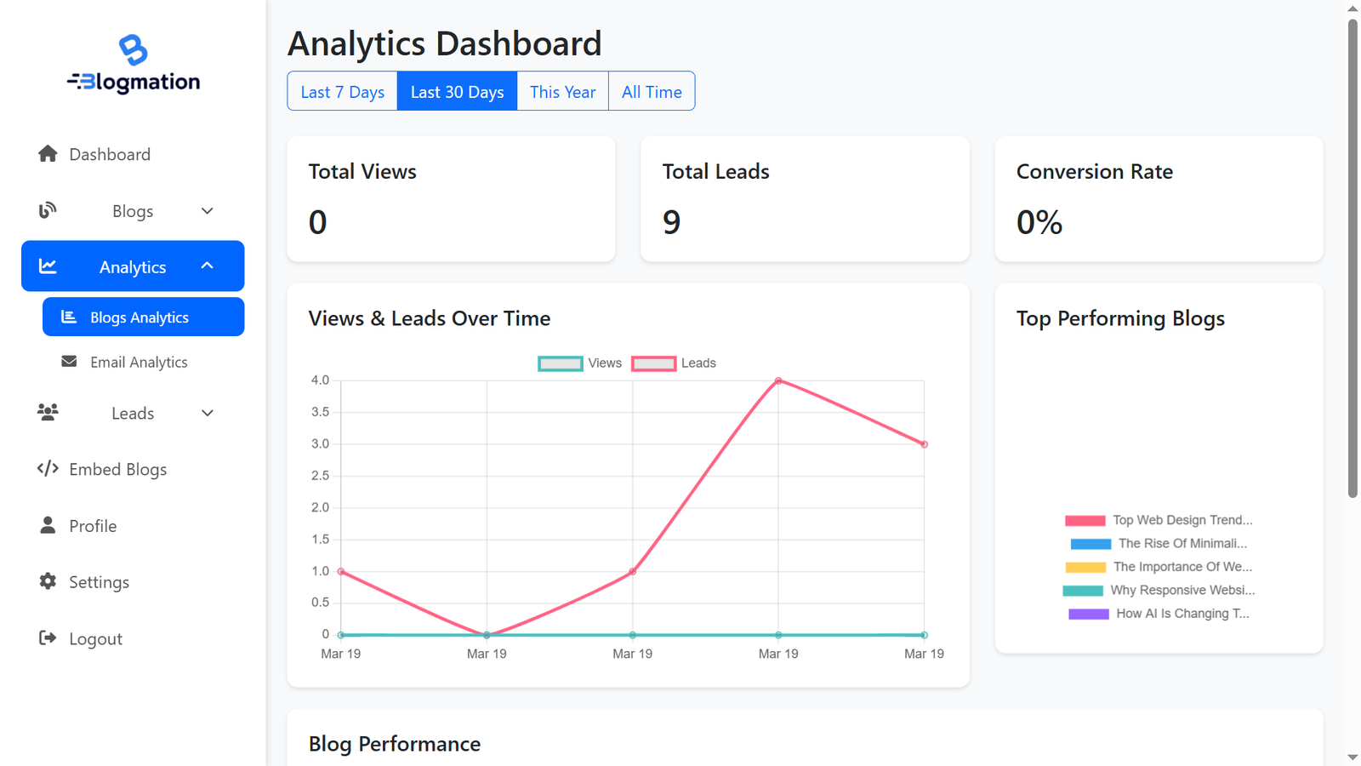Expand the Leads dropdown chevron
The height and width of the screenshot is (766, 1361).
pos(207,412)
